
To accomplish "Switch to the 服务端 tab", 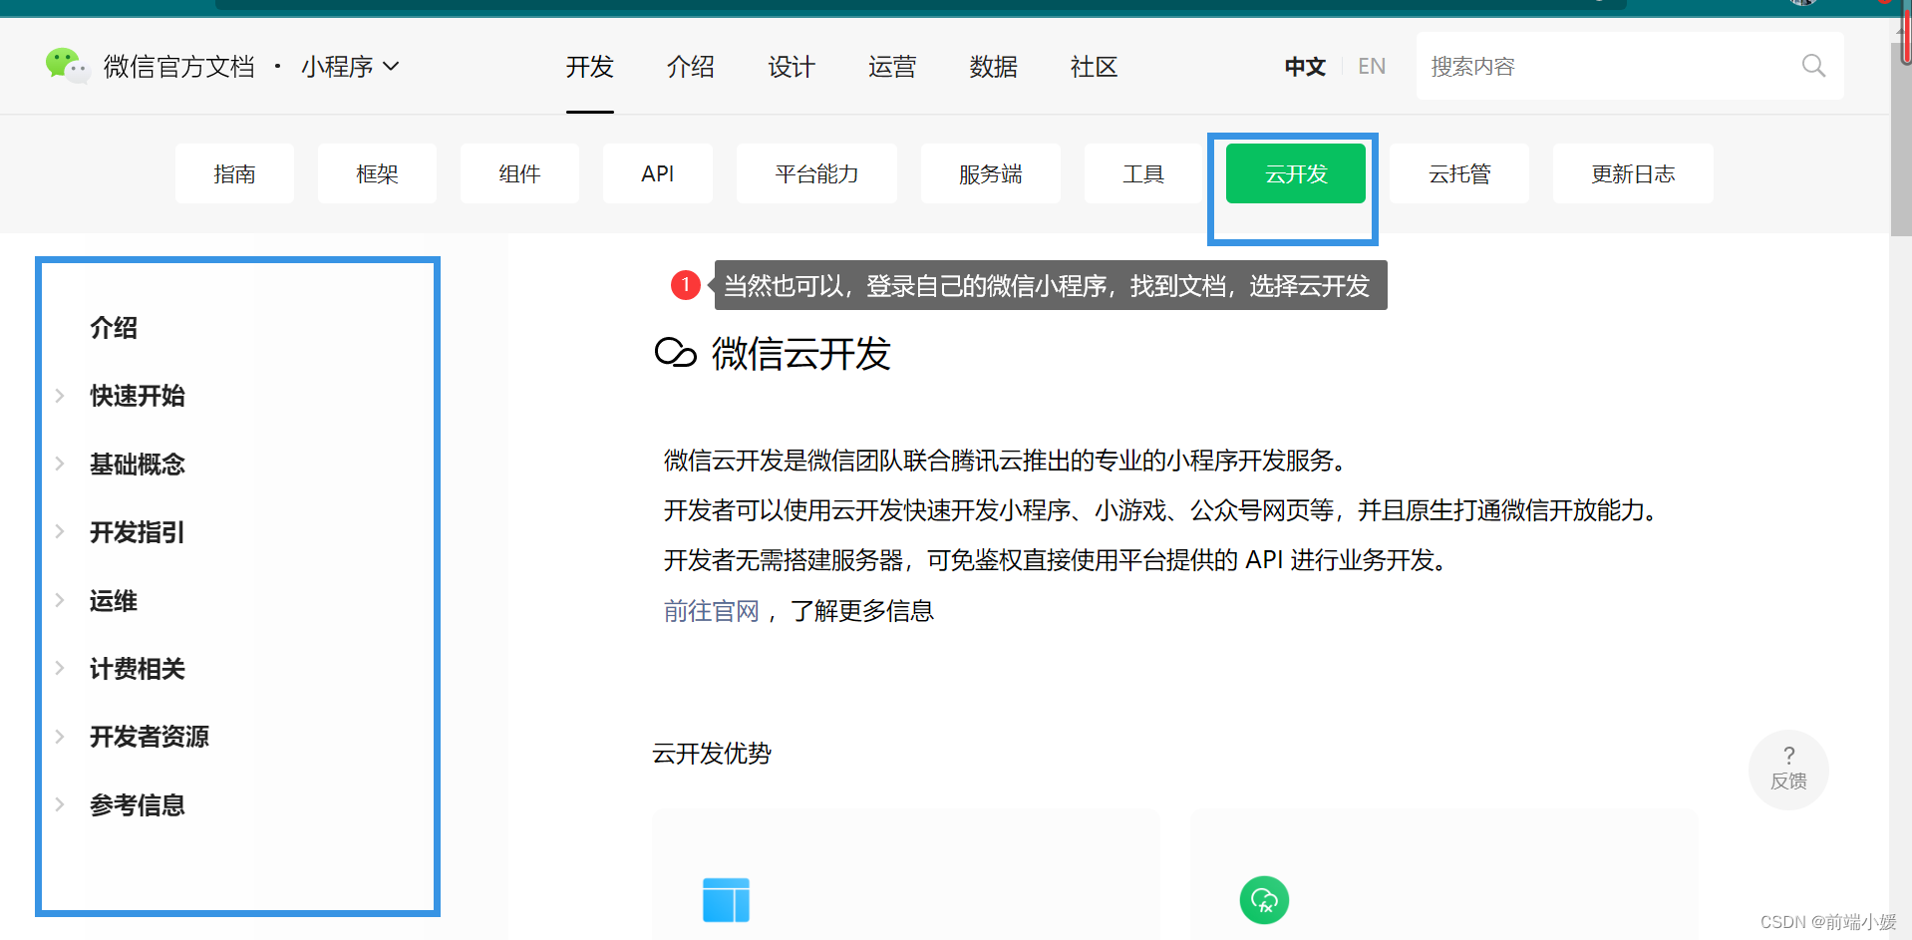I will [991, 173].
